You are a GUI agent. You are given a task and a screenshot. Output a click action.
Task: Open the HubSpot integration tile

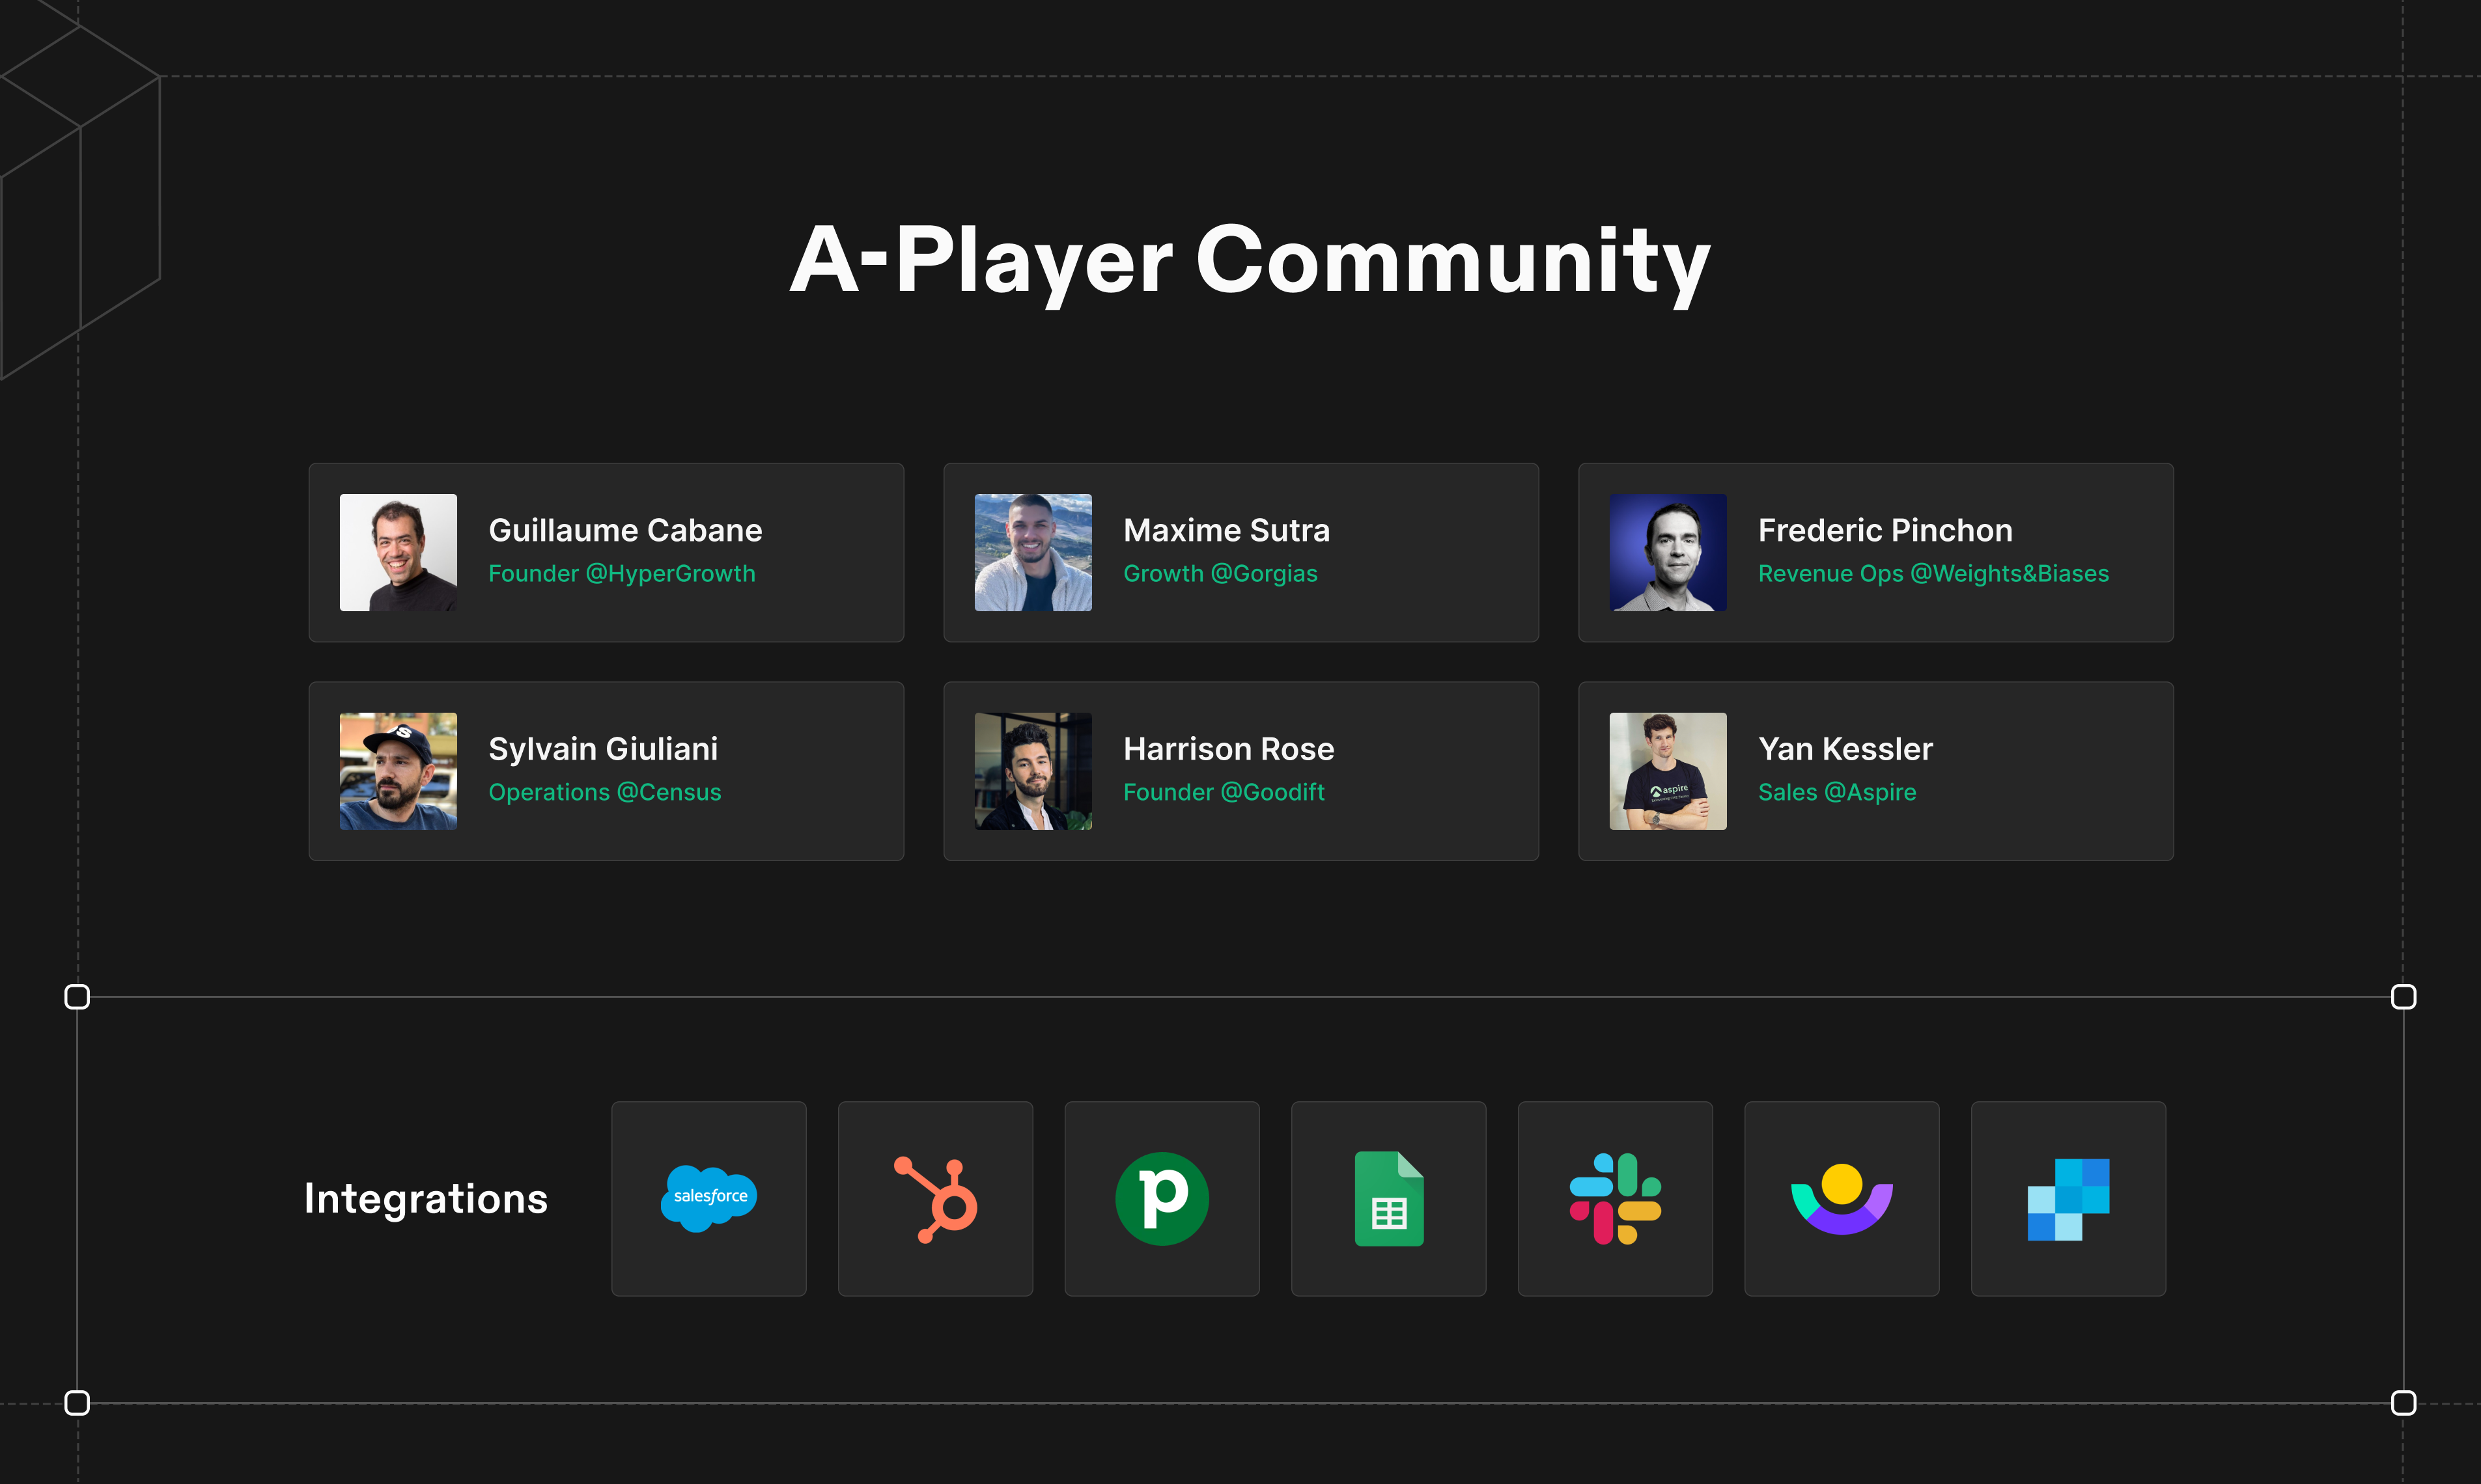(x=934, y=1198)
